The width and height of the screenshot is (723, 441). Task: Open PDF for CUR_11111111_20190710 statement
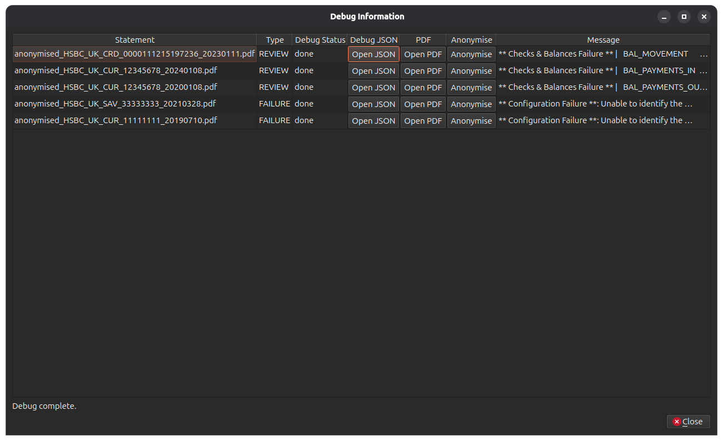(x=423, y=121)
